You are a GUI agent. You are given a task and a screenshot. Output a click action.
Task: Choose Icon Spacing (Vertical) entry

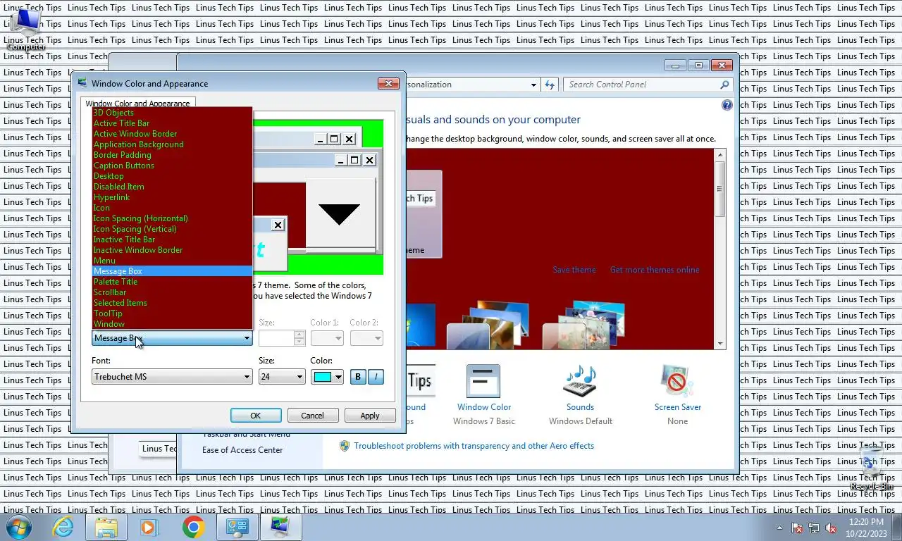(x=172, y=229)
